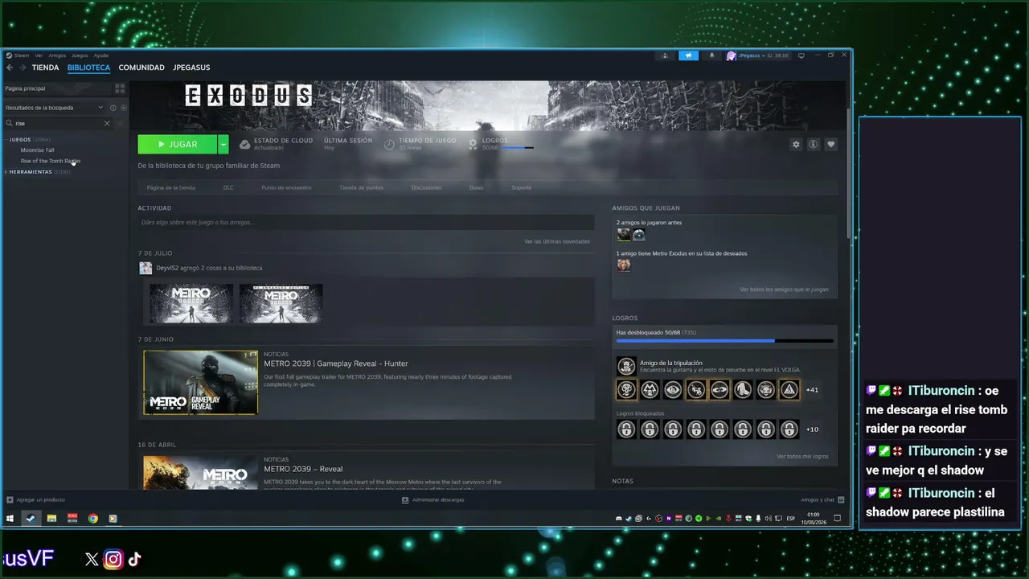The width and height of the screenshot is (1029, 579).
Task: Switch to the BIBLIOTECA tab
Action: pyautogui.click(x=88, y=68)
